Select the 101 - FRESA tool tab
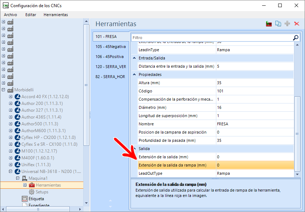This screenshot has height=212, width=305. pyautogui.click(x=111, y=37)
